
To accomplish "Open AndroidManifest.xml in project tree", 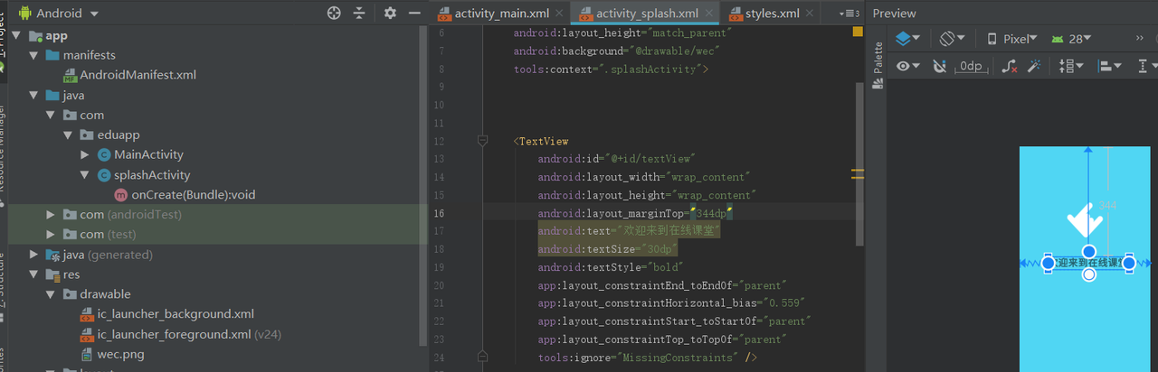I will tap(138, 75).
